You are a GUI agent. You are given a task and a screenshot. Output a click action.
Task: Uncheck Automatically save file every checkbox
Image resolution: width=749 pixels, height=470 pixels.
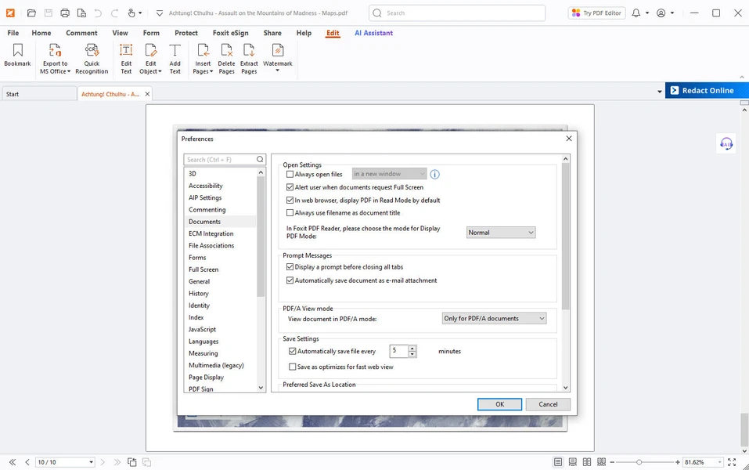tap(293, 352)
